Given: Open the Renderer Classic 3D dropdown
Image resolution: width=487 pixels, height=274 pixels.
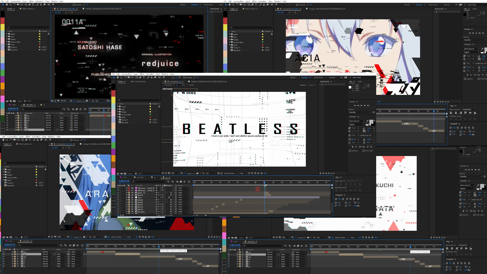Looking at the screenshot, I should point(312,85).
